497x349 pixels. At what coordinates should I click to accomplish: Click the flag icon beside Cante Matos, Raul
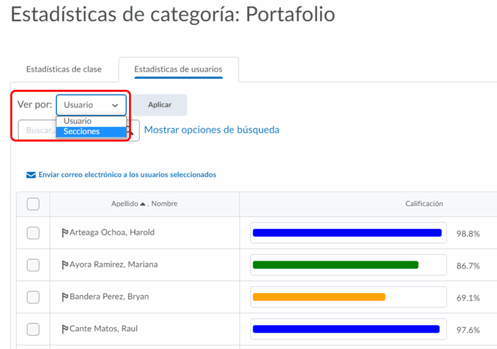point(65,329)
